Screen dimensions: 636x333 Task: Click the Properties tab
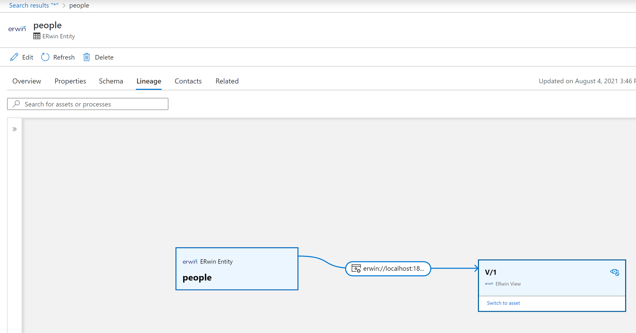coord(70,81)
